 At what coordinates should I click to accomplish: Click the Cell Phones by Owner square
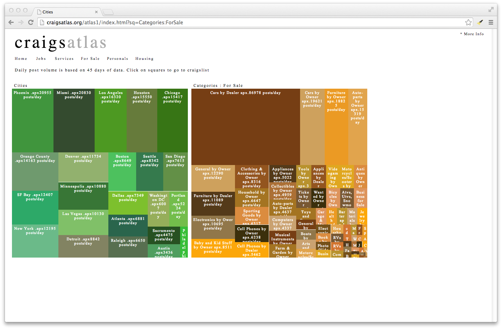pos(252,234)
